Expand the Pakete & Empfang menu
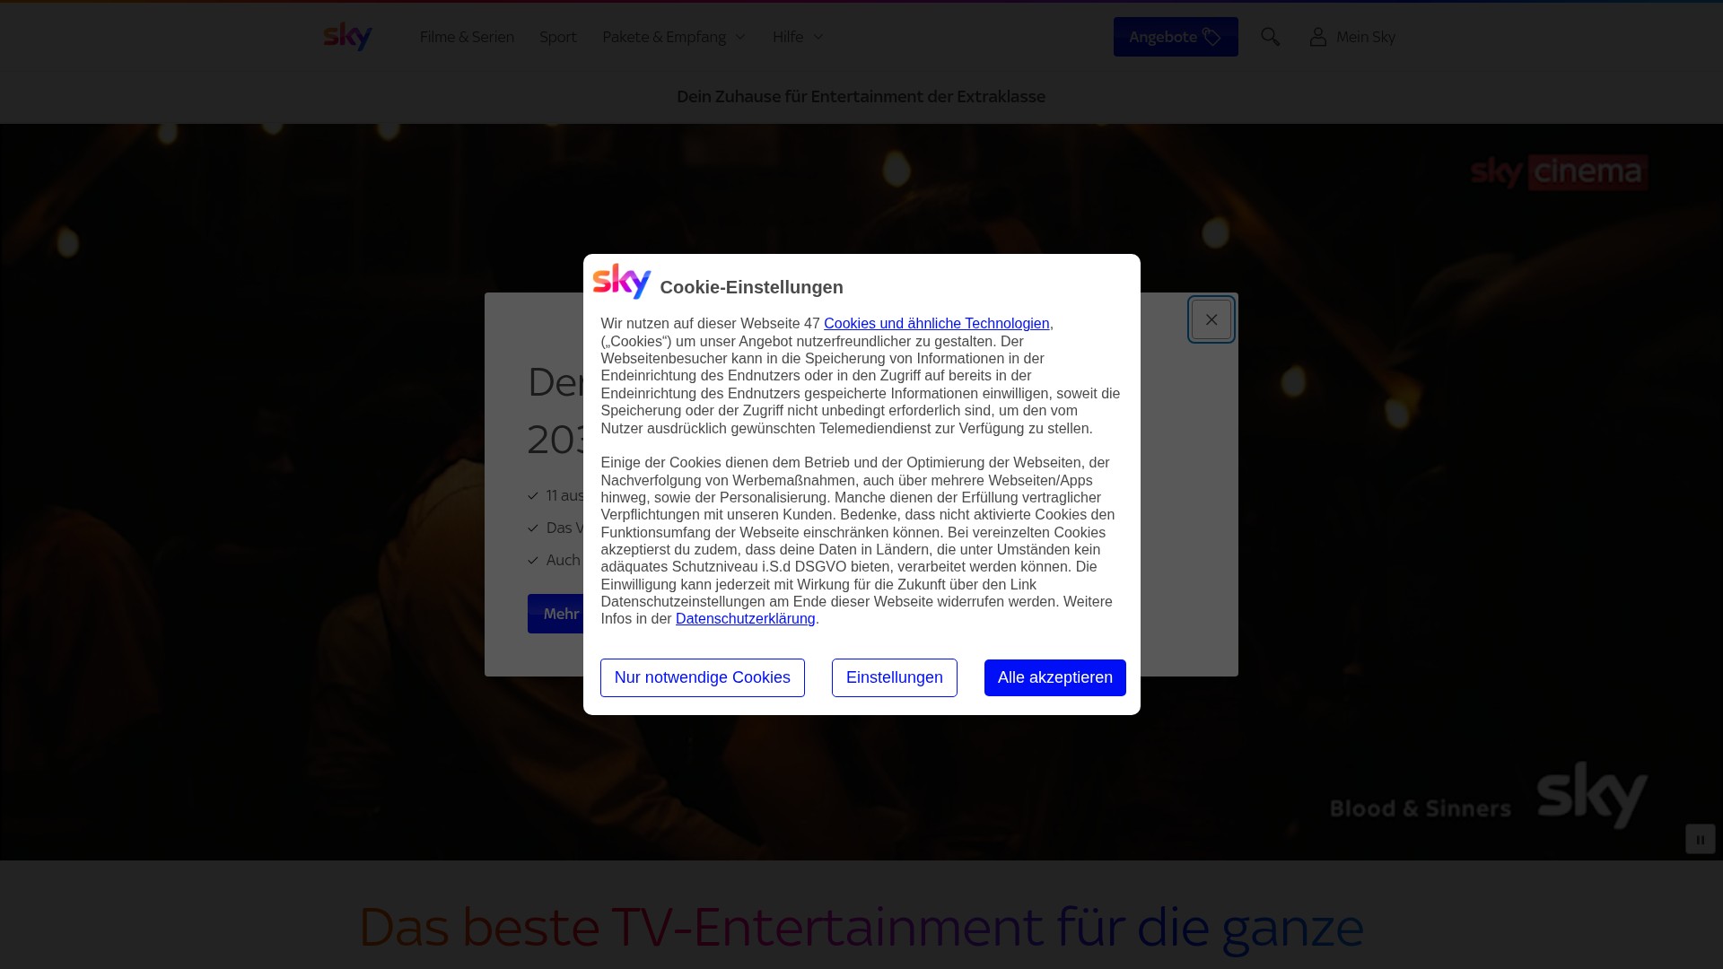Screen dimensions: 1723x969 pos(674,37)
